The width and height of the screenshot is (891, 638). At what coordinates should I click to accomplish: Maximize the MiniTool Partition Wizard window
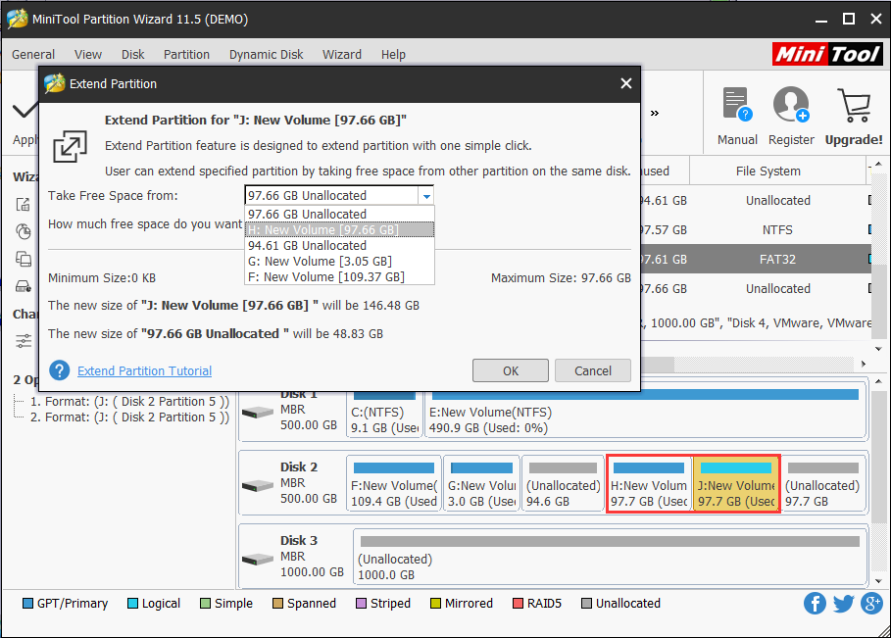tap(849, 19)
